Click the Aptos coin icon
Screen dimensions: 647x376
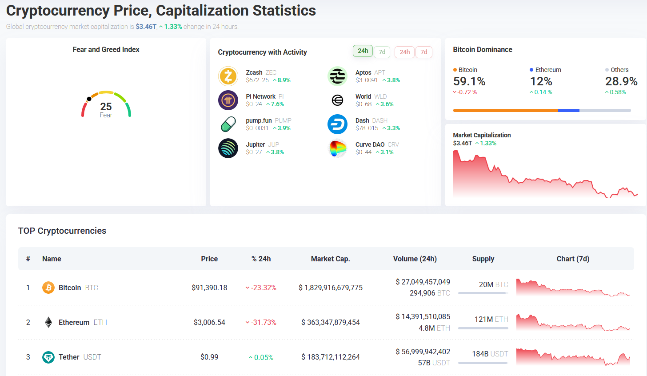[337, 76]
